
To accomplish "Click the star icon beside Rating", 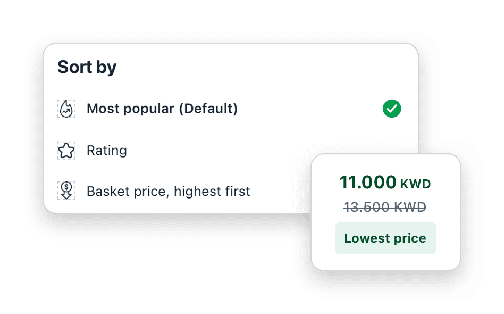I will [66, 151].
